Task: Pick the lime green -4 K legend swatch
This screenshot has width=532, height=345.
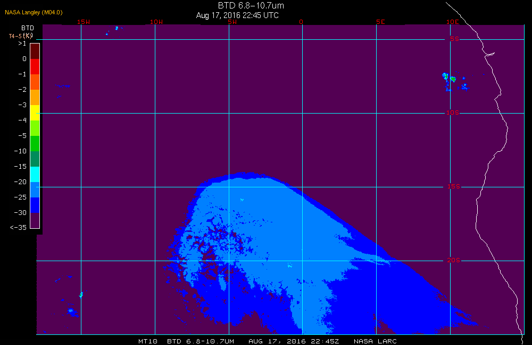Action: coord(35,128)
